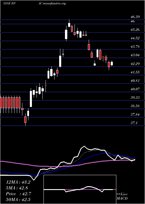This screenshot has width=145, height=204.
Task: Click the 43.78 price axis label
Action: tap(135, 47)
